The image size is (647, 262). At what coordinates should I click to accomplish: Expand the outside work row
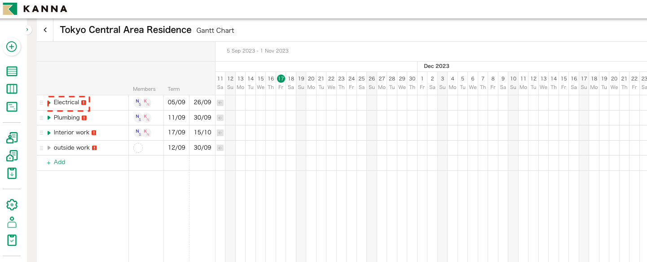click(x=49, y=147)
